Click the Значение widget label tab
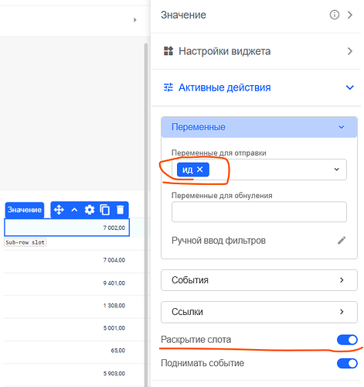Viewport: 364px width, 387px height. coord(25,210)
